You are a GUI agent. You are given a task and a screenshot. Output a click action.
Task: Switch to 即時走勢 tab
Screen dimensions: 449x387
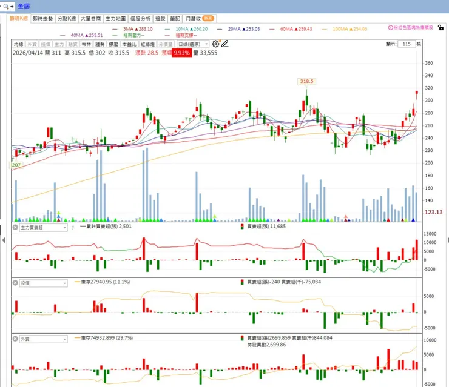42,19
